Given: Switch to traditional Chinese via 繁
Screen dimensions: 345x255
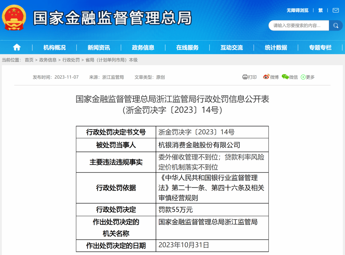Looking at the screenshot, I should pyautogui.click(x=320, y=10).
